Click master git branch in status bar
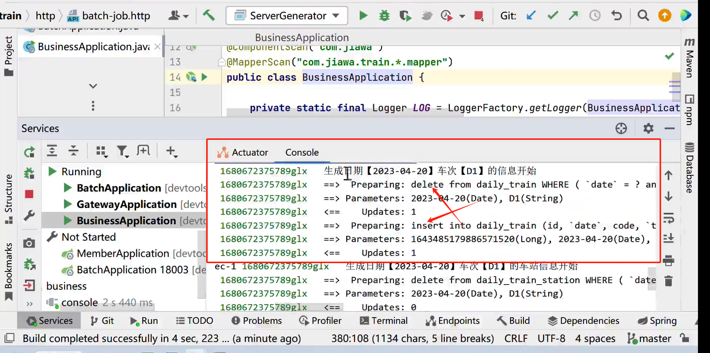The width and height of the screenshot is (710, 353). [649, 339]
